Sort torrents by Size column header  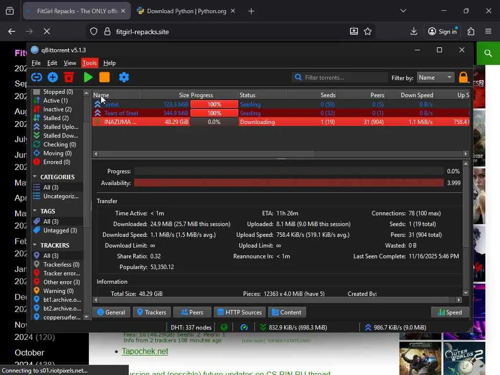point(165,95)
